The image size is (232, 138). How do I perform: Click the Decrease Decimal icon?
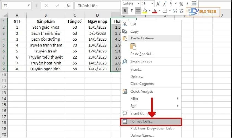(181, 11)
